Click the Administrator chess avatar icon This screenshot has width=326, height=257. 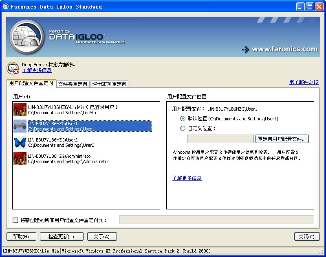pos(20,159)
